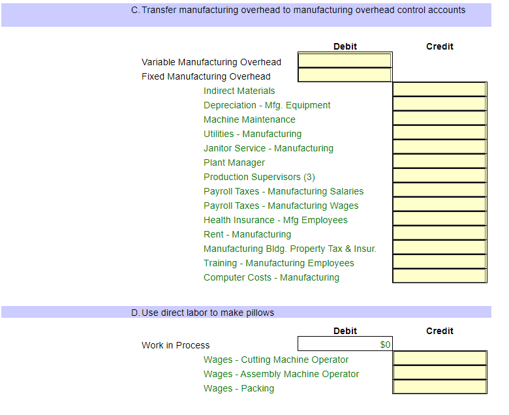The height and width of the screenshot is (415, 509).
Task: Click Debit column header in section C
Action: coord(345,46)
